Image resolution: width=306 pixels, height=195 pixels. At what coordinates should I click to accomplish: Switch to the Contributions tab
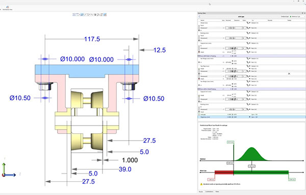point(209,191)
